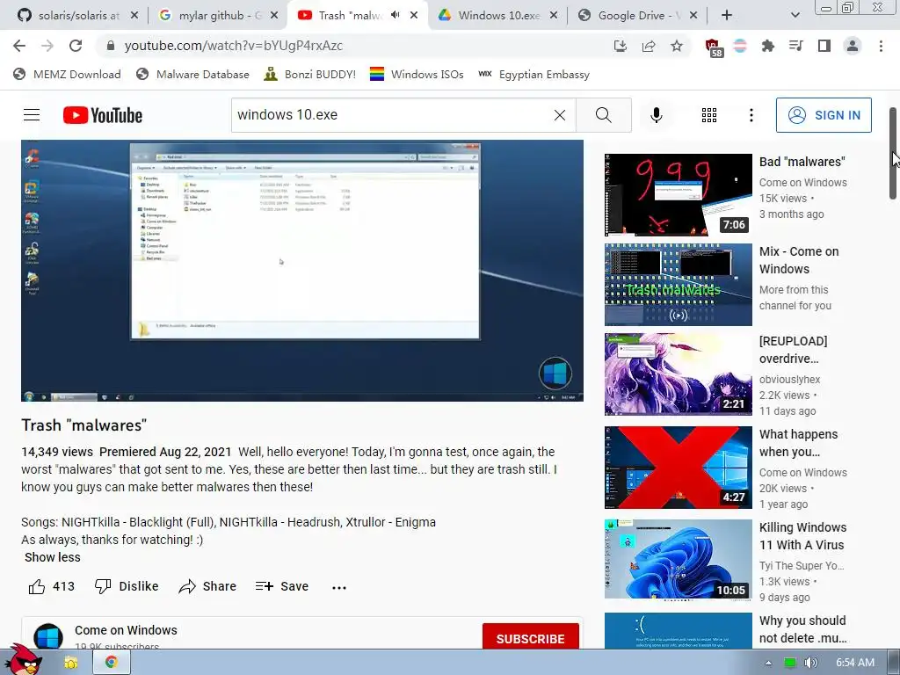Screen dimensions: 900x675
Task: Open the Come on Windows channel avatar
Action: [48, 636]
